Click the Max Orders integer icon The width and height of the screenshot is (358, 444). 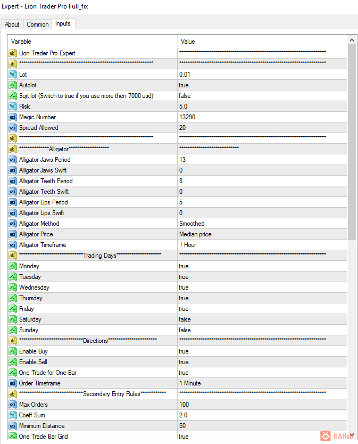point(12,405)
